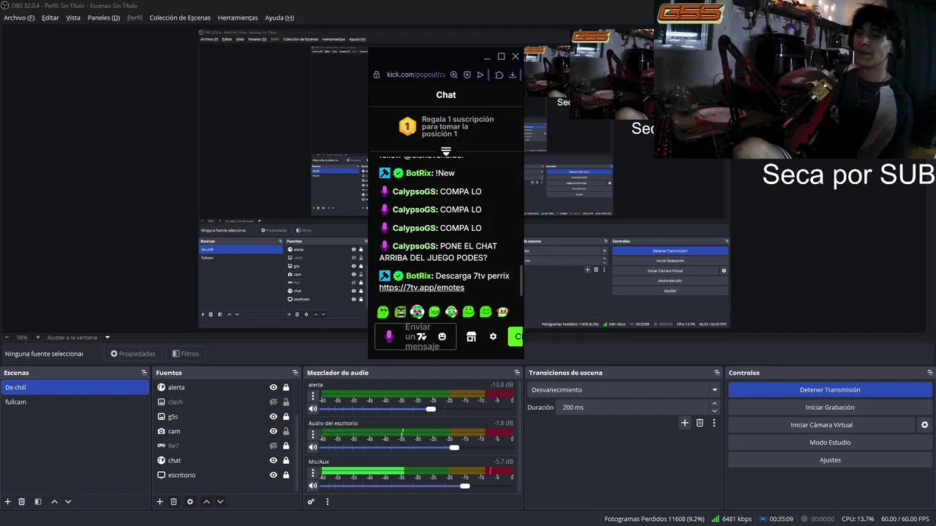Viewport: 936px width, 526px height.
Task: Open the Vista menu
Action: click(73, 18)
